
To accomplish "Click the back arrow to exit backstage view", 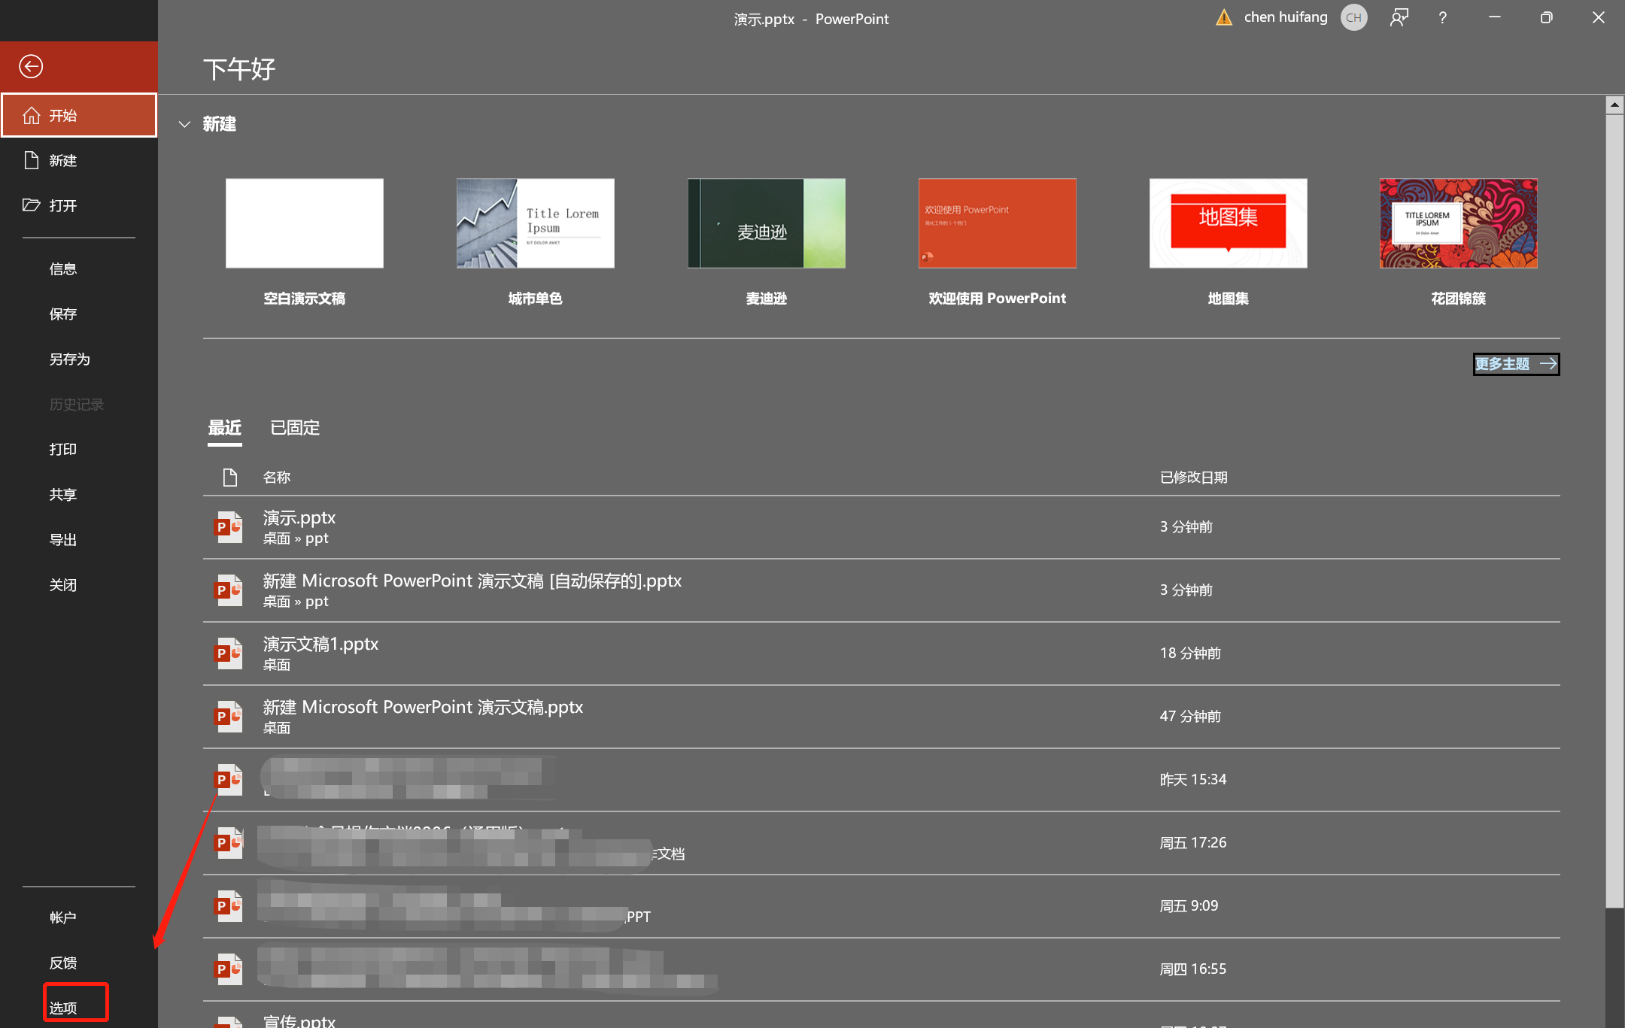I will [x=31, y=66].
